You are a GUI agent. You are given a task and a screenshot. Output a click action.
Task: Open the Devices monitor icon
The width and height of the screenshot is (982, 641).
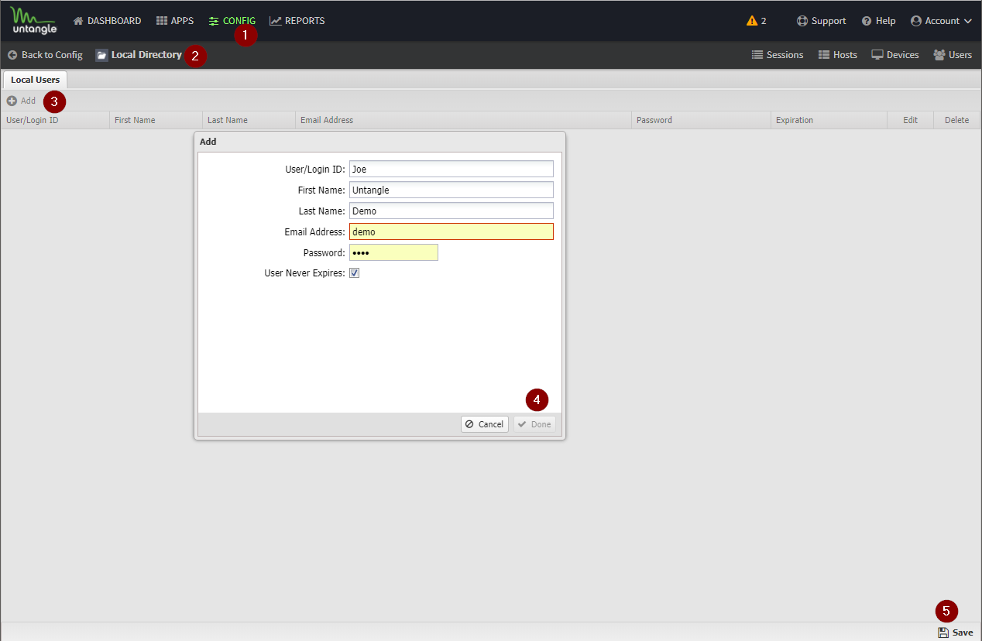coord(877,55)
